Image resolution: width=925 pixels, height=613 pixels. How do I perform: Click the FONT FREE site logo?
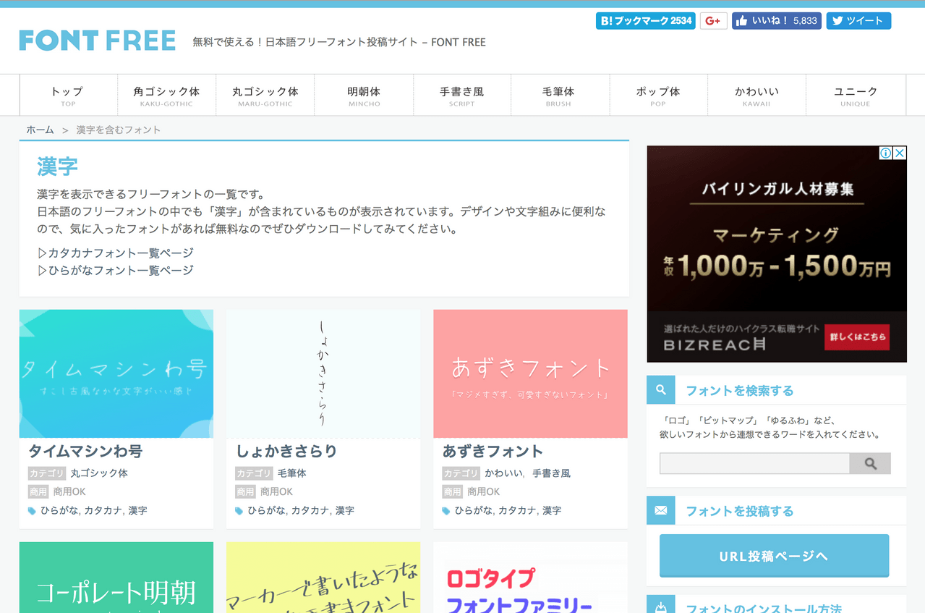coord(98,41)
